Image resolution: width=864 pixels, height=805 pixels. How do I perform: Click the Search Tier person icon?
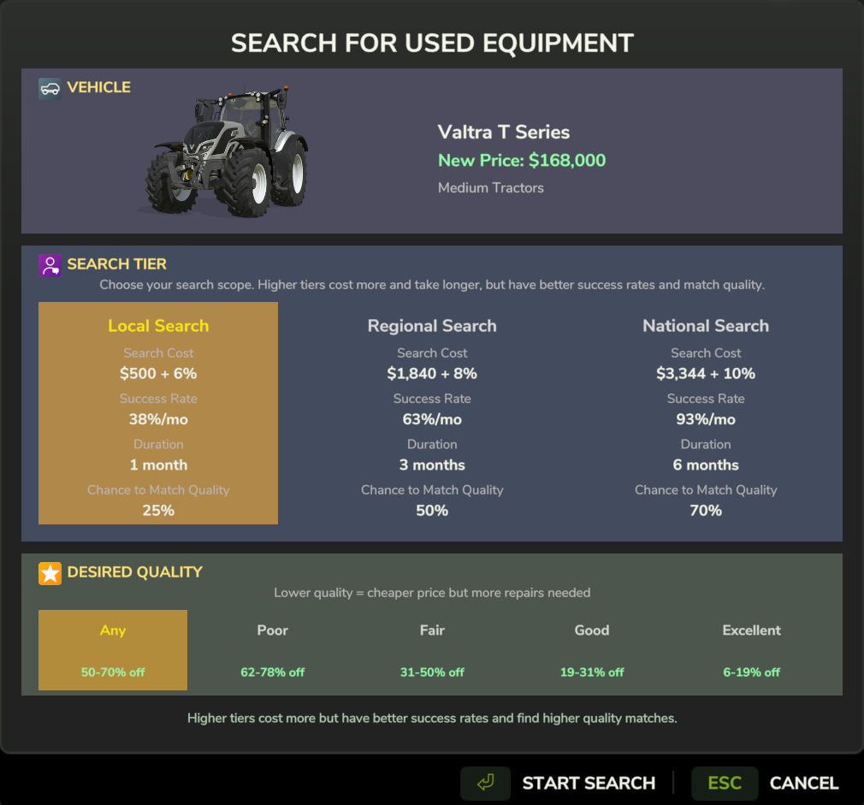point(49,265)
